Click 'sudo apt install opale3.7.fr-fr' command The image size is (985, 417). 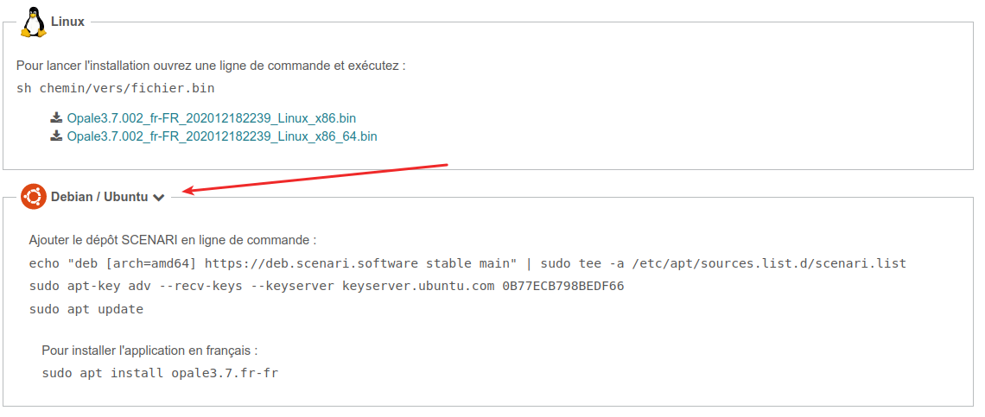160,373
